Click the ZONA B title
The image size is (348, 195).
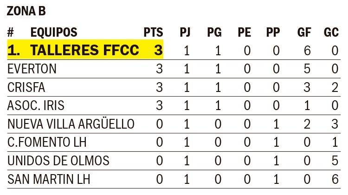point(26,12)
